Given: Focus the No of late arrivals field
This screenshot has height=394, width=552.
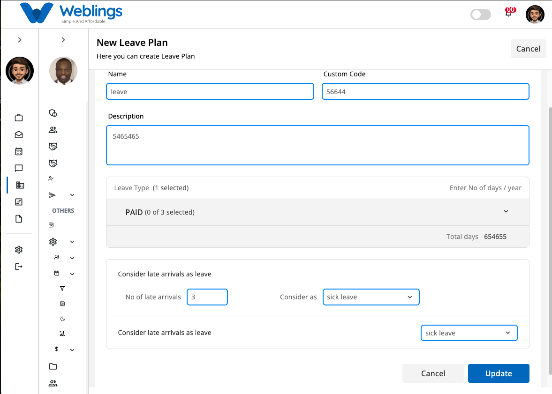Looking at the screenshot, I should coord(207,297).
